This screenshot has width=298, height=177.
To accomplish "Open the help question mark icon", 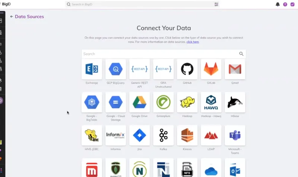I will click(285, 4).
